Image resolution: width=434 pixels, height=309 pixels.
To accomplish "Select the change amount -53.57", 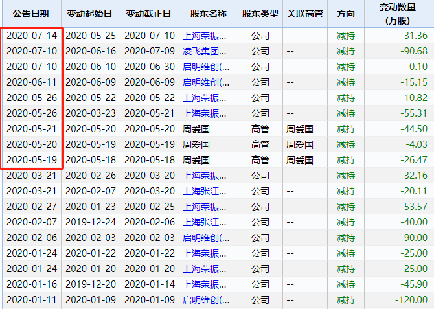I will 414,206.
